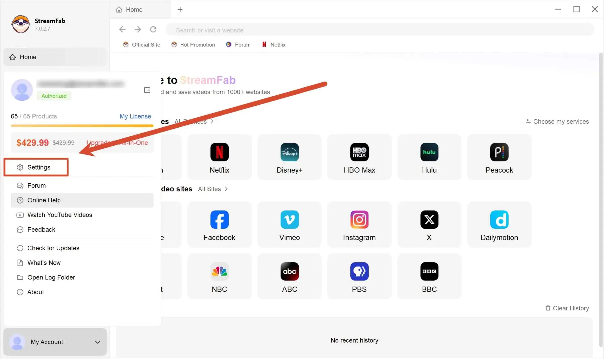This screenshot has height=359, width=604.
Task: Select Home in the left sidebar
Action: pos(55,57)
